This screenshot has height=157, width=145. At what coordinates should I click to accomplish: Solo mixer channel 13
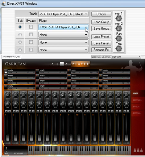click(104, 111)
